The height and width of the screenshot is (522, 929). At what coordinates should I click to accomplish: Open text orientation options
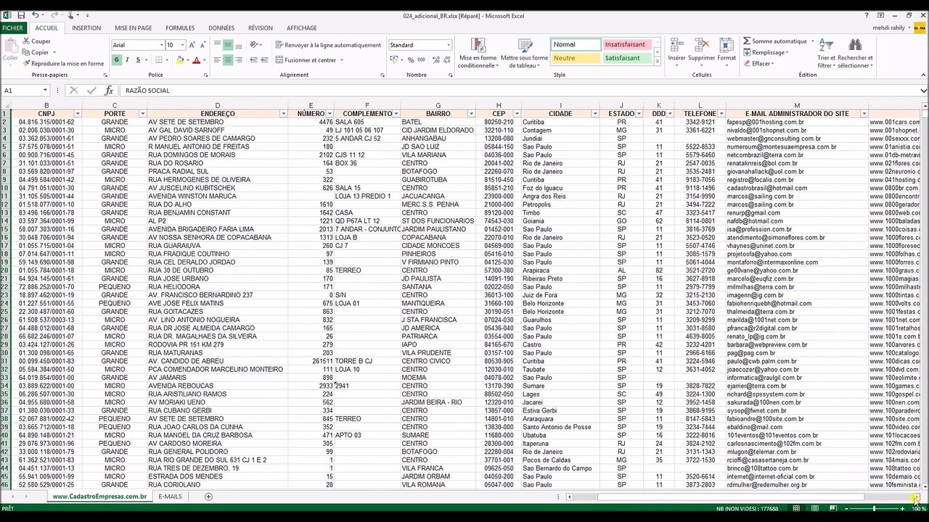coord(255,45)
